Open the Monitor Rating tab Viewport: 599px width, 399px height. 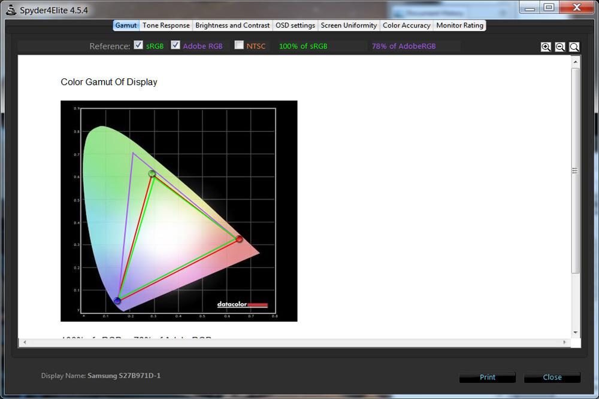tap(460, 25)
